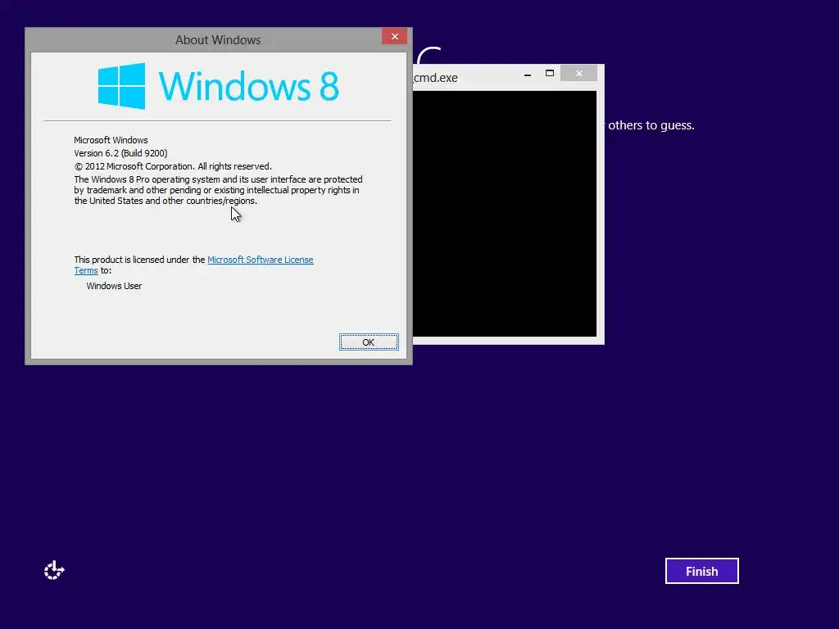Minimize the cmd.exe window

[528, 74]
